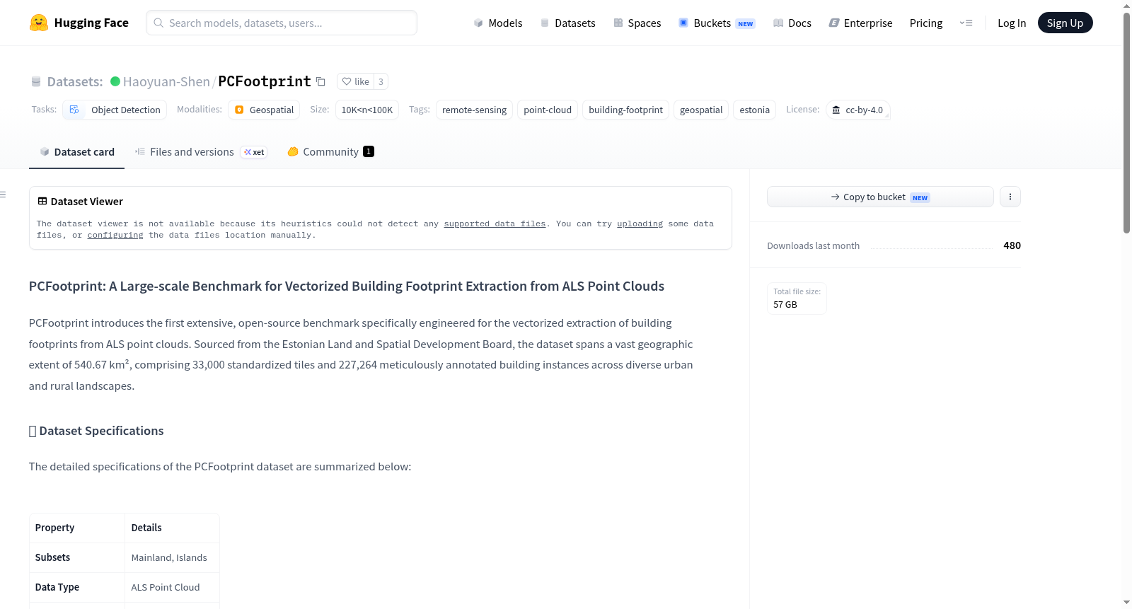Click the Details column header
Image resolution: width=1132 pixels, height=609 pixels.
click(172, 528)
